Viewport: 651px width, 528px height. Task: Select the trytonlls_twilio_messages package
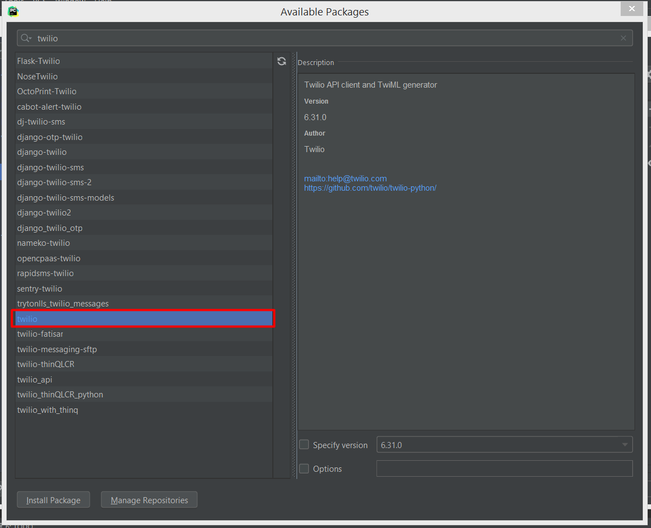click(x=144, y=304)
